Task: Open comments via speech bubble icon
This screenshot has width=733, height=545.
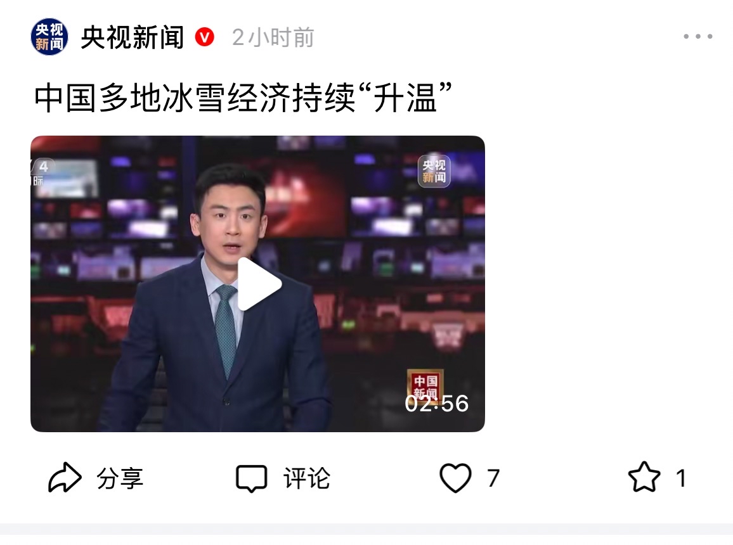Action: click(252, 478)
